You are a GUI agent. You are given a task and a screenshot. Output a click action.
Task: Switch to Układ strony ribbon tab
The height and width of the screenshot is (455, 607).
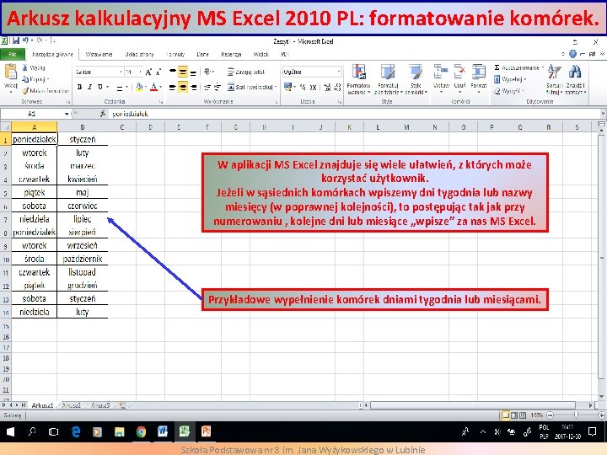pos(139,54)
